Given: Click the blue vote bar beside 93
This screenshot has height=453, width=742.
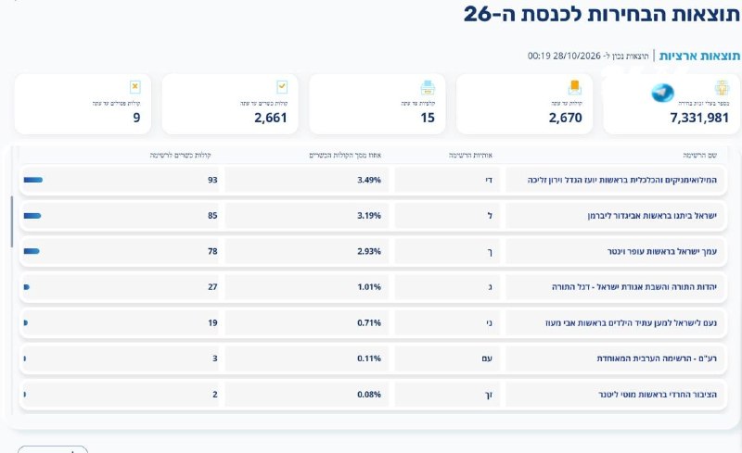Looking at the screenshot, I should (x=33, y=180).
